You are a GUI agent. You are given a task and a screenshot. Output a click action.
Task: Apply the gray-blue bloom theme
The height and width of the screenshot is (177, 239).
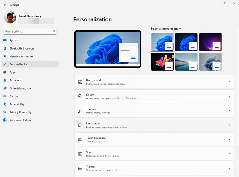210,62
